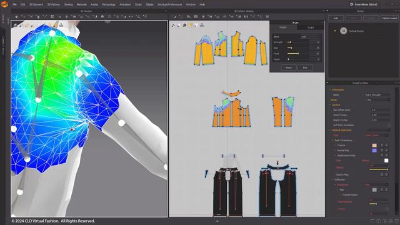The width and height of the screenshot is (400, 225).
Task: Click the yellow icon in 2D pattern viewport corner
Action: [191, 25]
